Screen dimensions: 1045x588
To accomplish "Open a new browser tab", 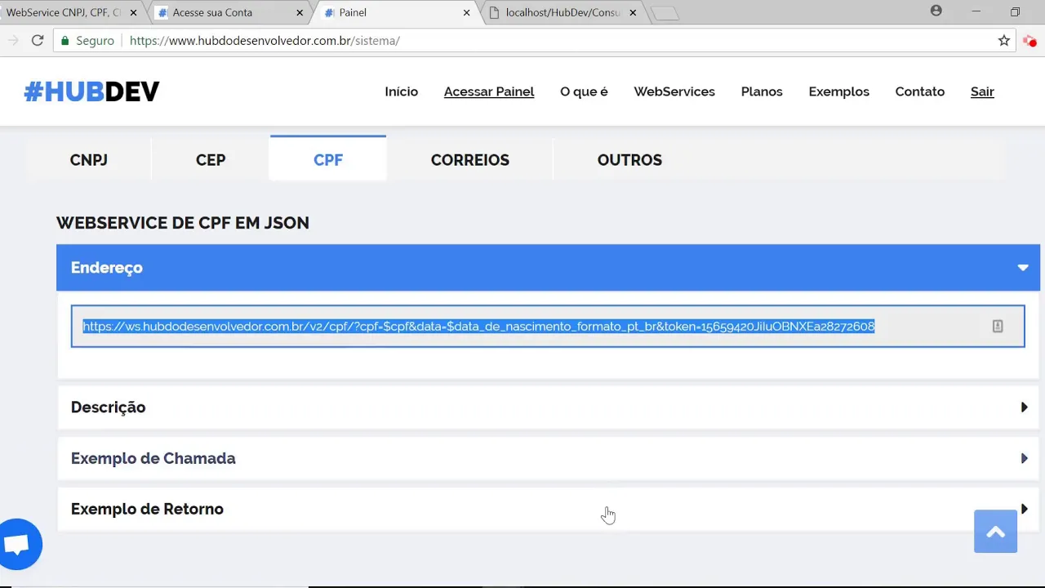I will click(x=665, y=13).
